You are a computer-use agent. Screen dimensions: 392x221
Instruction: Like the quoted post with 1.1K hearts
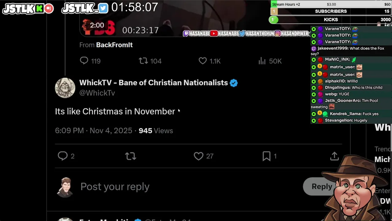click(x=203, y=61)
